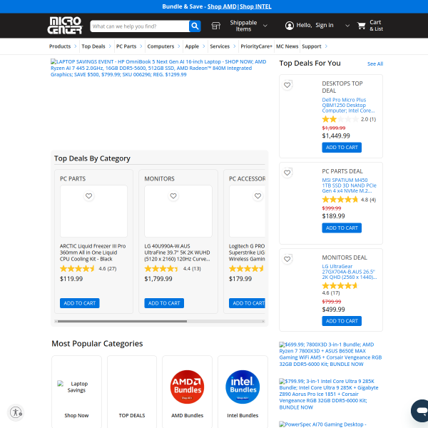Open the Dell Pro Micro Plus product link
The height and width of the screenshot is (428, 428).
(x=348, y=105)
